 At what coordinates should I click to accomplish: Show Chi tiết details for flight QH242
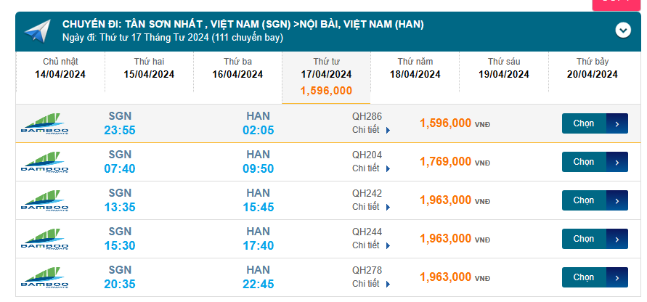pyautogui.click(x=371, y=207)
